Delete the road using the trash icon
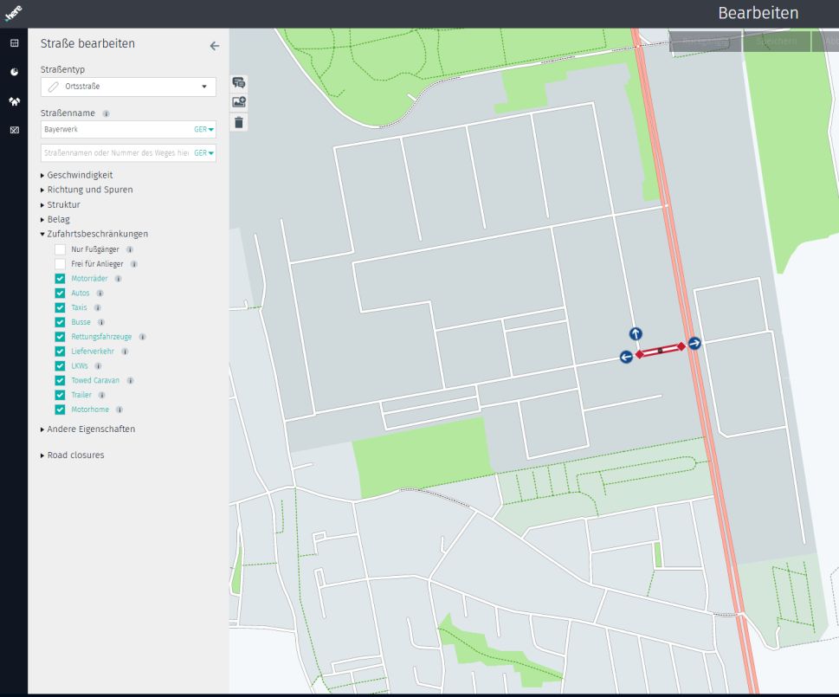The width and height of the screenshot is (839, 697). [x=239, y=123]
